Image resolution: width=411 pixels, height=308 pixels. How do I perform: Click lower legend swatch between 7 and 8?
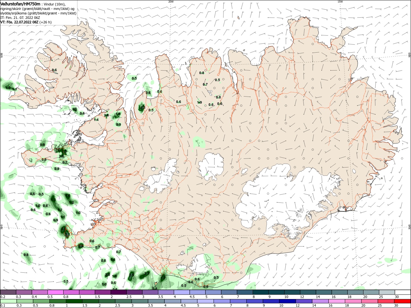point(238,301)
